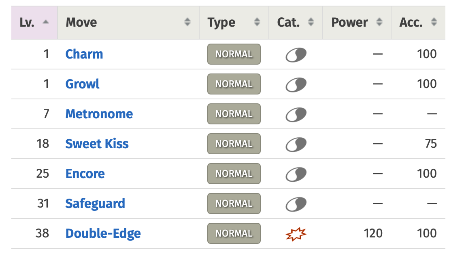Click the status category icon for Charm
The width and height of the screenshot is (464, 256).
[x=296, y=55]
